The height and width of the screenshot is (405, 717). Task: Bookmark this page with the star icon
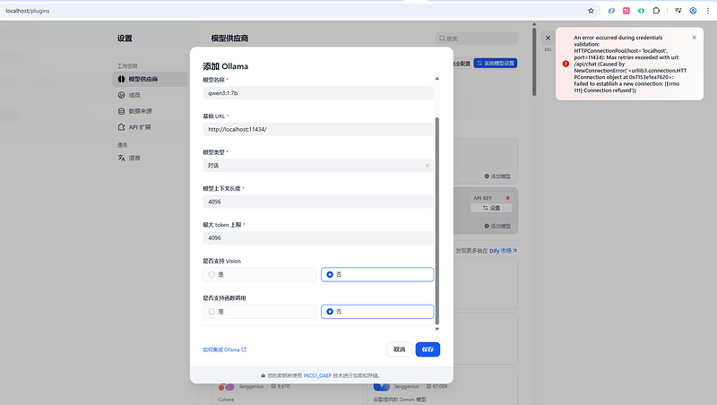pos(591,11)
